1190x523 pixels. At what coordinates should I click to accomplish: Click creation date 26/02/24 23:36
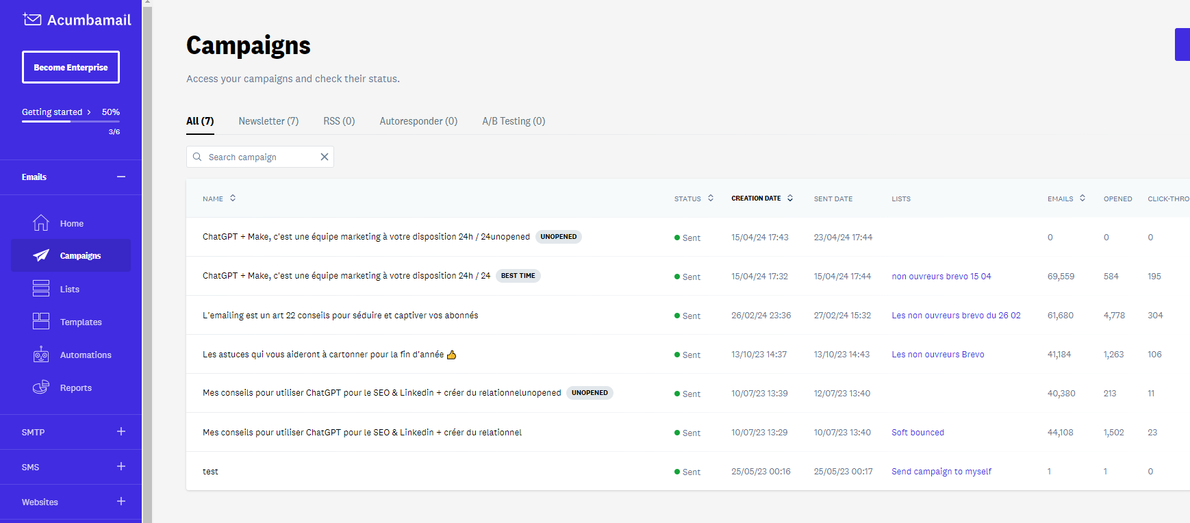[x=761, y=316]
